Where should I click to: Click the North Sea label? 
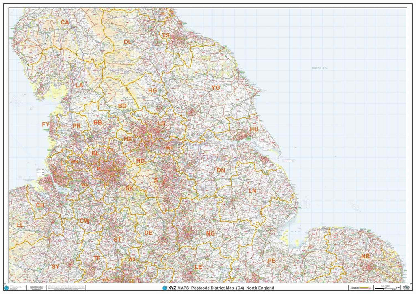(319, 68)
